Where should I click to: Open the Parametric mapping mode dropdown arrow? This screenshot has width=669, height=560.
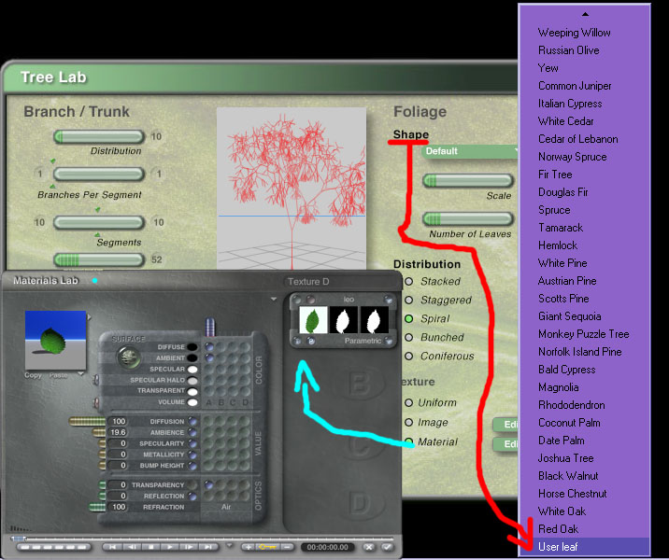pos(389,341)
